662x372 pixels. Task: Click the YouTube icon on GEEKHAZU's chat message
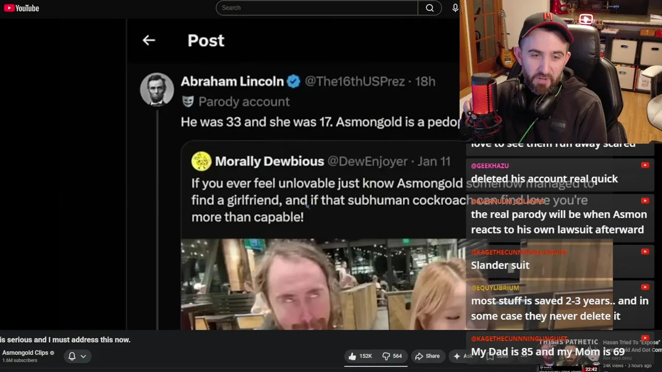click(645, 165)
